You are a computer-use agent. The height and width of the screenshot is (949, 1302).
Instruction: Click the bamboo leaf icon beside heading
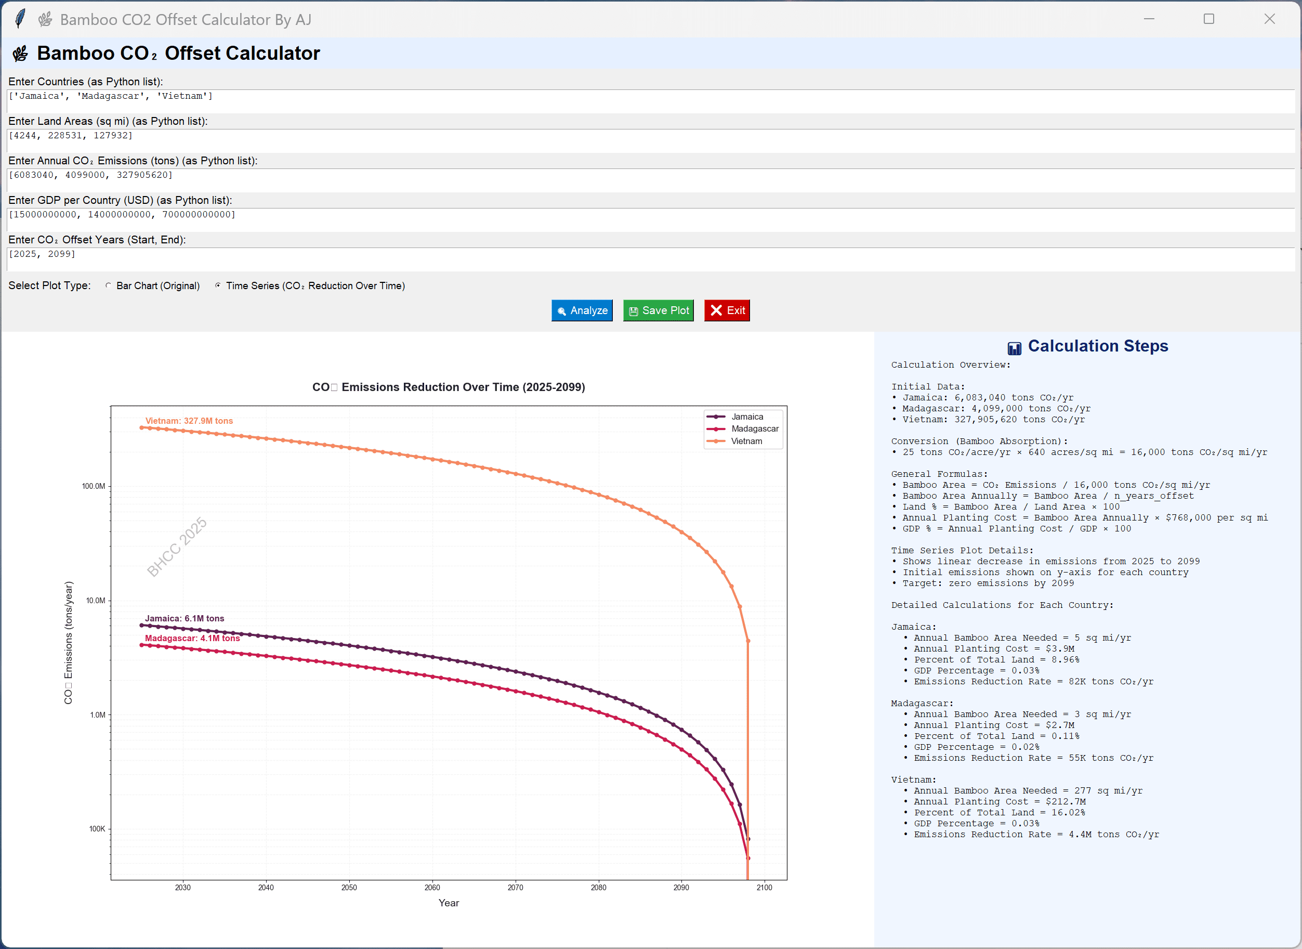tap(21, 54)
